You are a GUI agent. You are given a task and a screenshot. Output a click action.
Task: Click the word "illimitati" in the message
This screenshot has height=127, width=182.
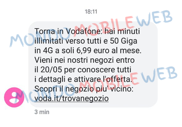pos(49,41)
